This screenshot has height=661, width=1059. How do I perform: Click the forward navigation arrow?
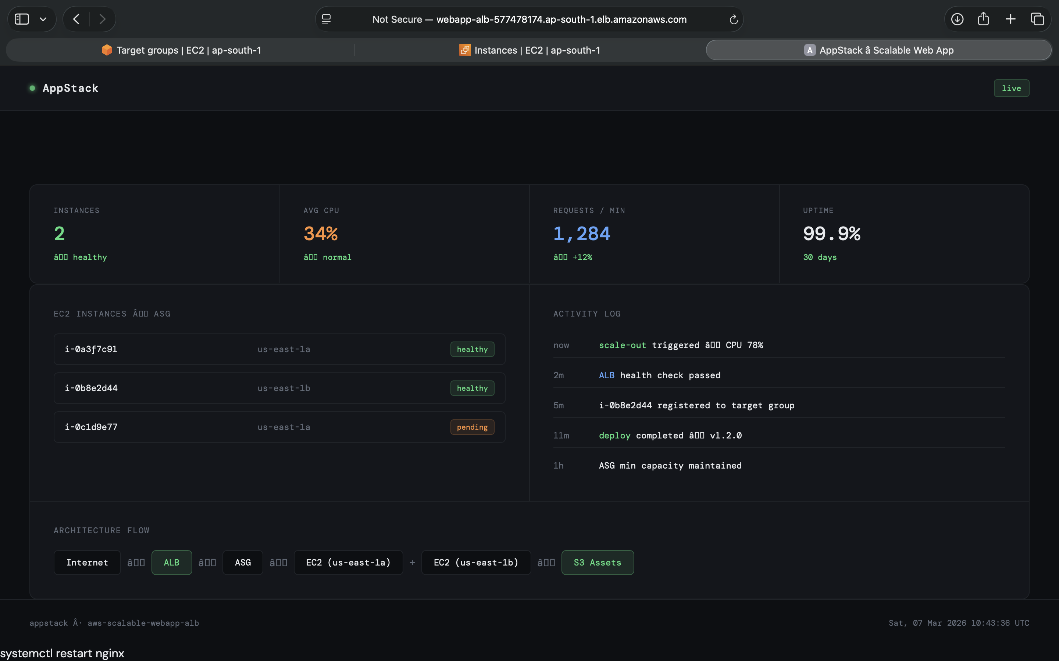click(102, 19)
